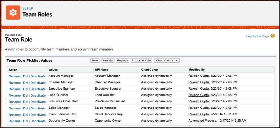Image resolution: width=280 pixels, height=128 pixels.
Task: Delete the Channel Manager value
Action: (25, 83)
